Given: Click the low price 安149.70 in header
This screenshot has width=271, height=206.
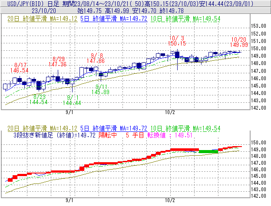Looking at the screenshot, I should coord(144,11).
